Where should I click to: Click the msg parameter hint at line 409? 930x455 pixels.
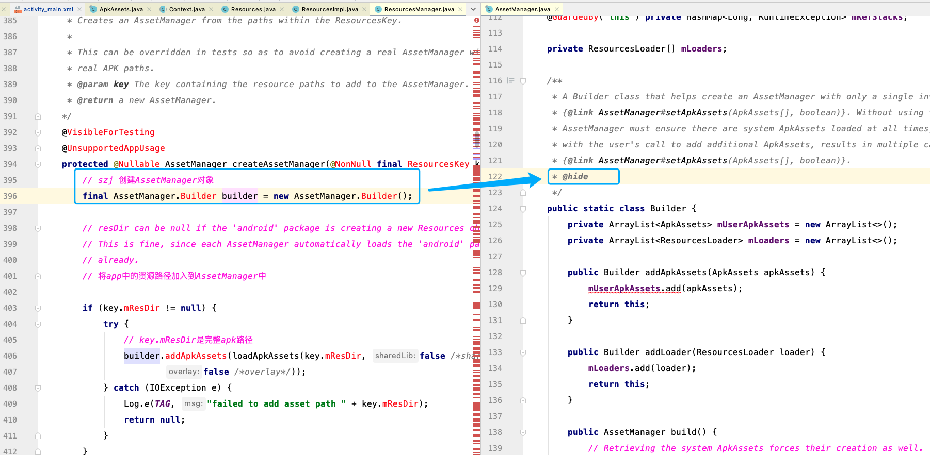pyautogui.click(x=194, y=403)
